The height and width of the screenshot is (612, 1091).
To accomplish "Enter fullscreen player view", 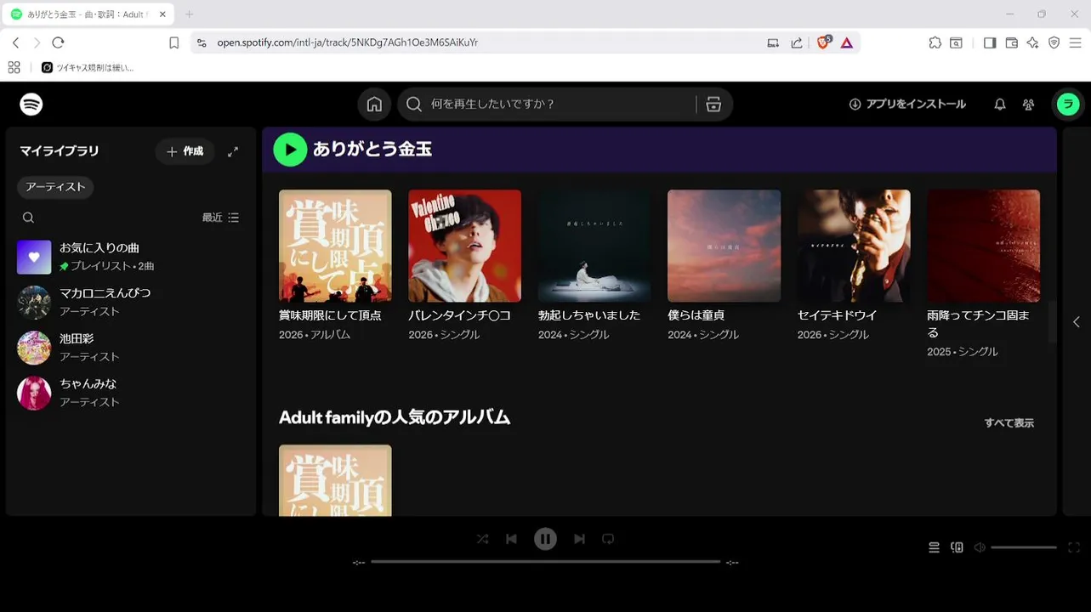I will pos(1074,547).
